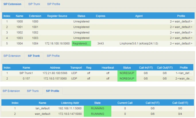
Task: Click Unregistered status of extension 1002
Action: pos(81,32)
